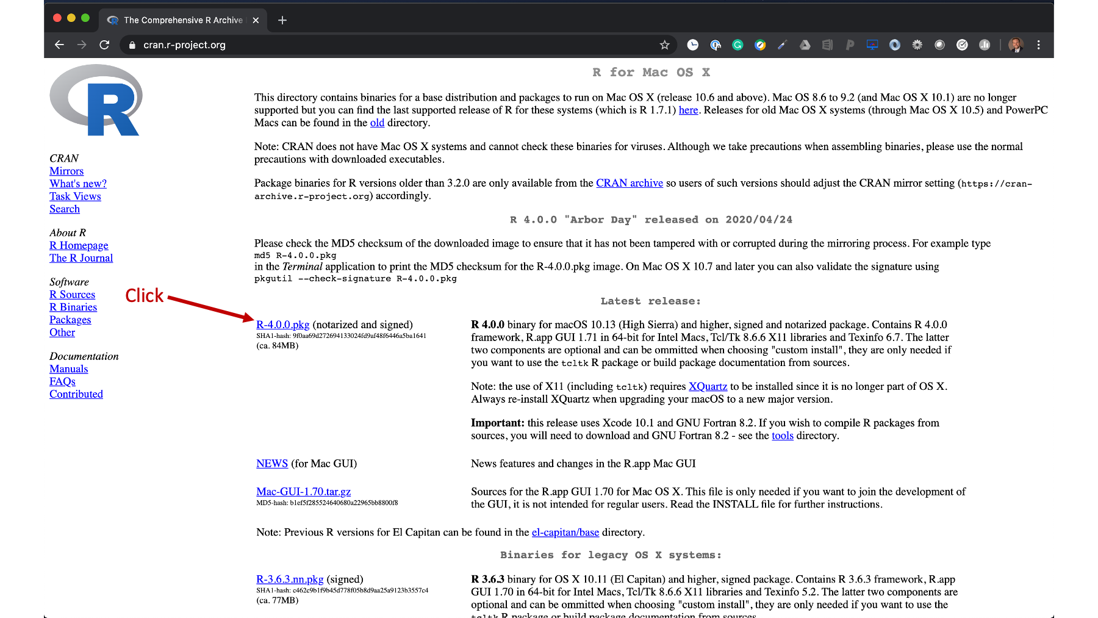This screenshot has height=618, width=1098.
Task: Open the Task Views link
Action: [x=75, y=196]
